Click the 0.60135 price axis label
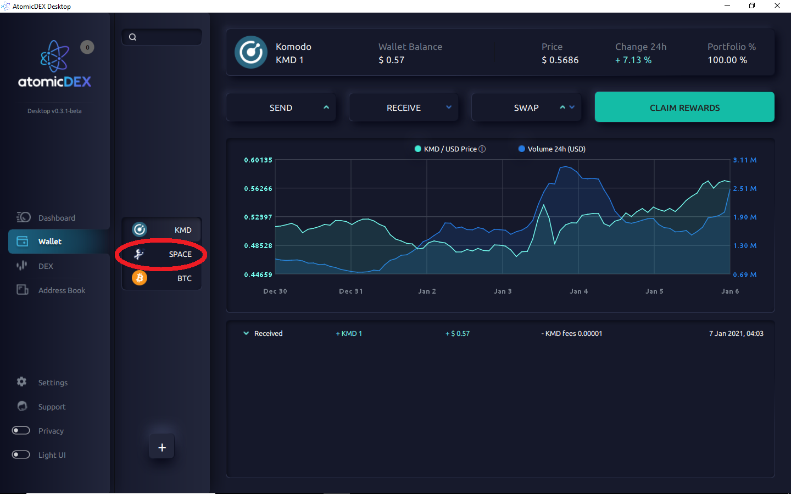Screen dimensions: 791x494 coord(258,160)
